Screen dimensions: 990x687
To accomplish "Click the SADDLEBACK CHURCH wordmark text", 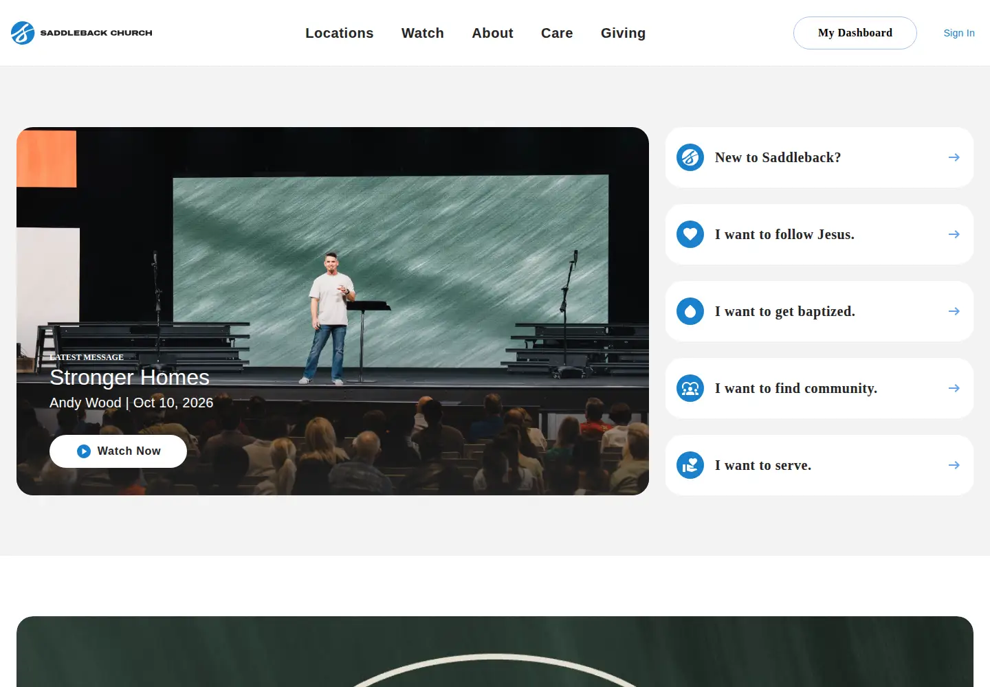I will pos(96,33).
